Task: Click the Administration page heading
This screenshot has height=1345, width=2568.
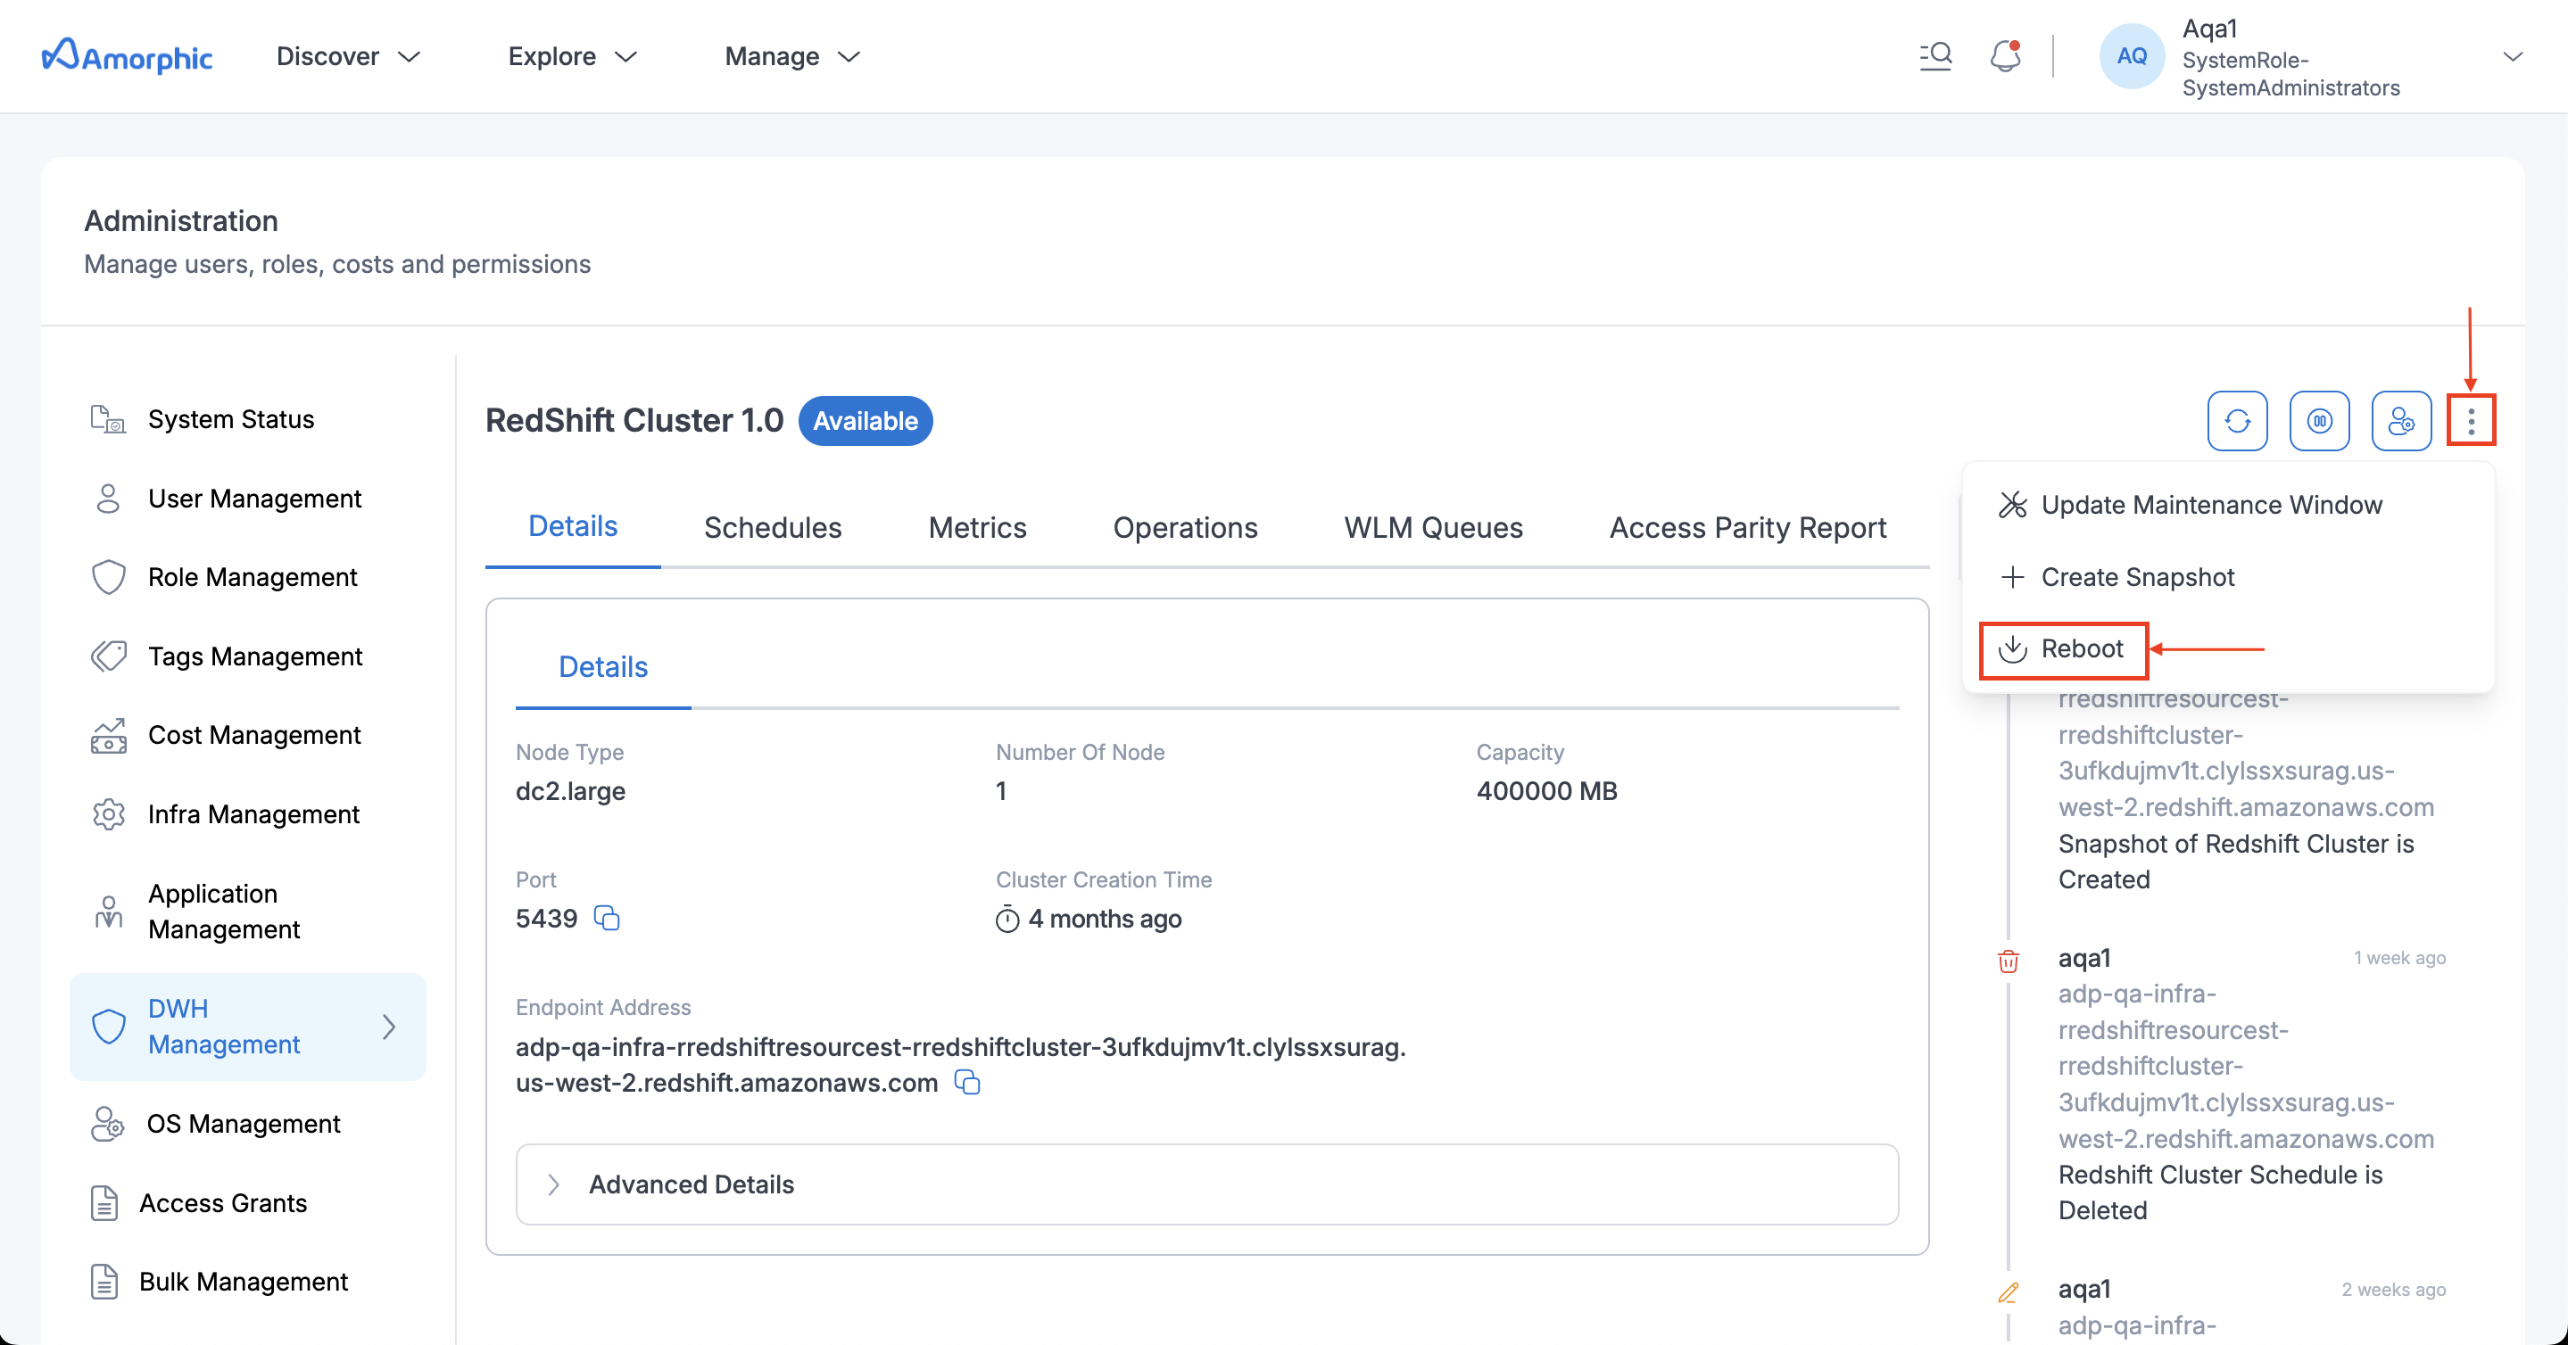Action: [180, 220]
